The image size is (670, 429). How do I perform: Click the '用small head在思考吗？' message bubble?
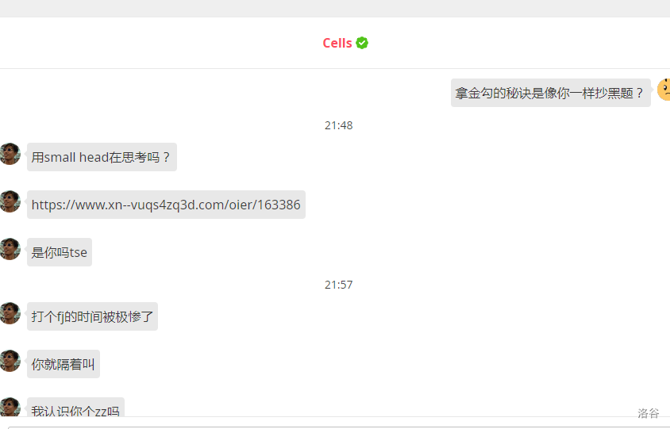pos(102,157)
